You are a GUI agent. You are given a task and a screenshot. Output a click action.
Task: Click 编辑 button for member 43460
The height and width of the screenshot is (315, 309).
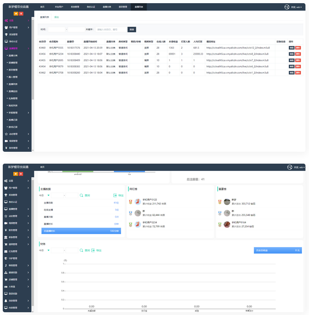[x=291, y=48]
